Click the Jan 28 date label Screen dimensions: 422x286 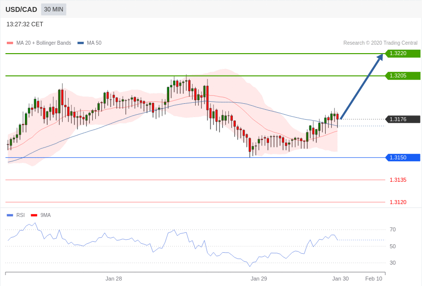point(114,279)
